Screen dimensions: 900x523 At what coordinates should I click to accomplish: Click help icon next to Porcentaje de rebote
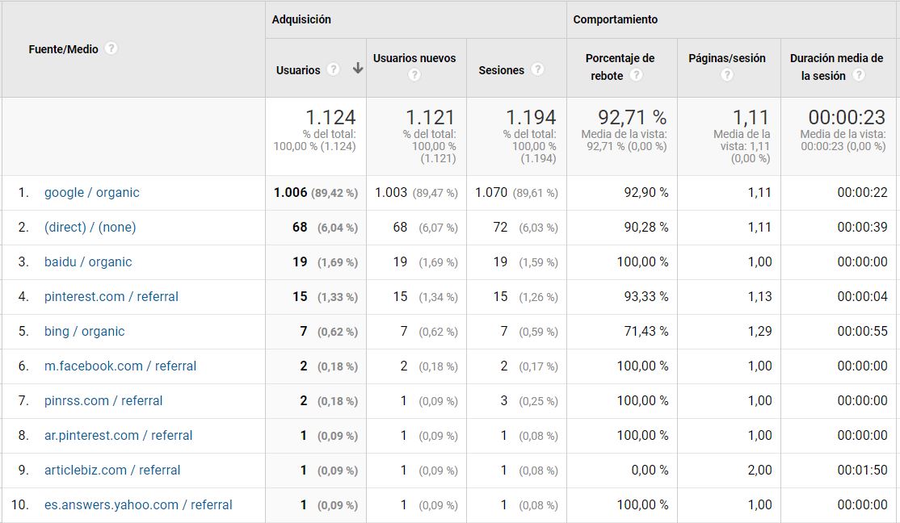coord(636,75)
